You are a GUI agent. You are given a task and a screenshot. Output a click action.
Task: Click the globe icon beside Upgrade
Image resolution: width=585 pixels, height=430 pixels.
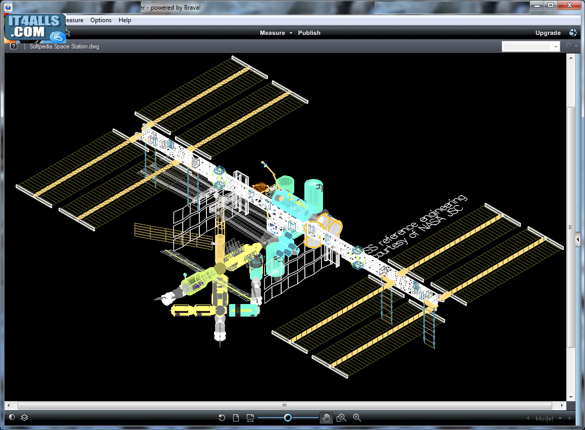(x=573, y=32)
